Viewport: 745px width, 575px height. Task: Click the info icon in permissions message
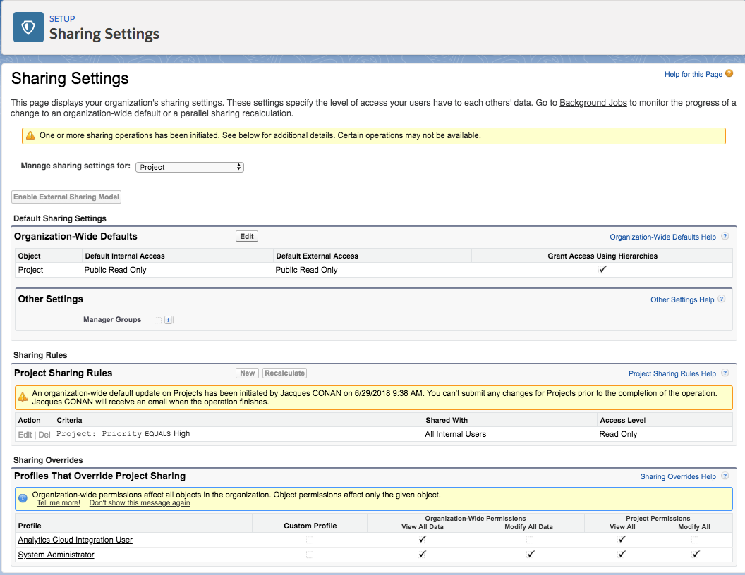(23, 498)
